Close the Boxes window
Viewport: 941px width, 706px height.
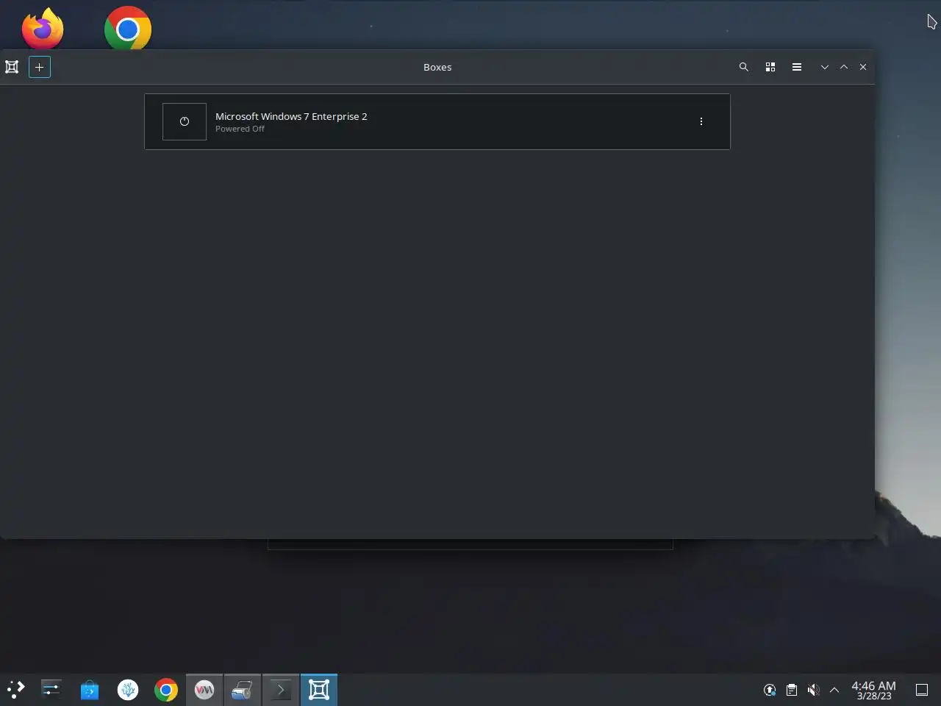[863, 67]
